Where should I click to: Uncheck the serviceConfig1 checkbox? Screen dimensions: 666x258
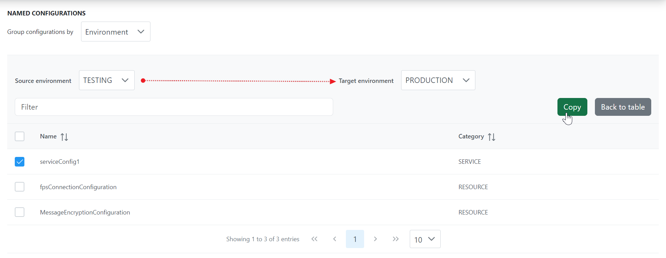(20, 161)
